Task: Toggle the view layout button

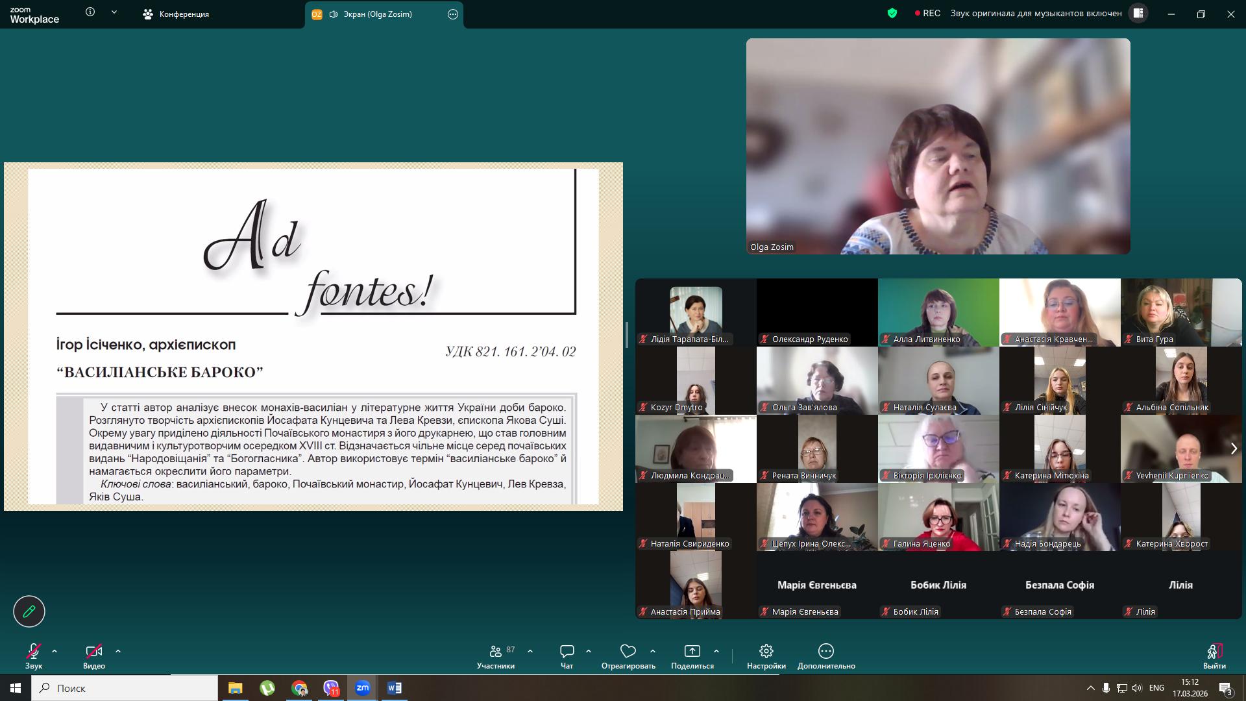Action: tap(1138, 13)
